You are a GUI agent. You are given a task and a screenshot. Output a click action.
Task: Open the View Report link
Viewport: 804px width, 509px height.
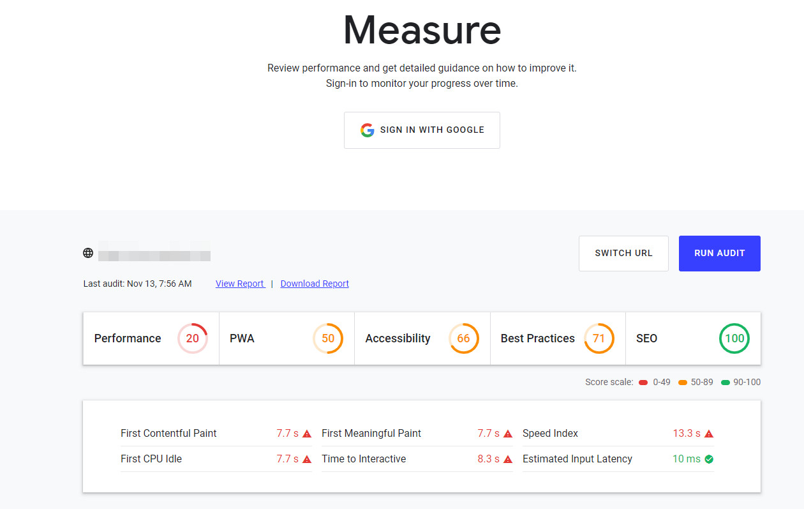[240, 283]
